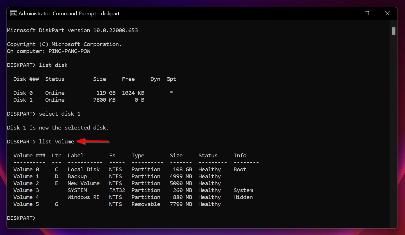405x235 pixels.
Task: Click the 'Dyn' column header
Action: pyautogui.click(x=155, y=79)
